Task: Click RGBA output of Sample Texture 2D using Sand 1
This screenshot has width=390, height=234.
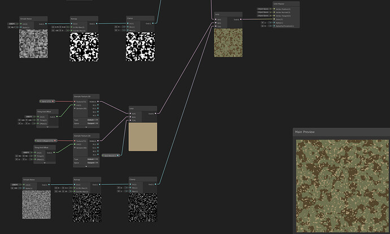Action: click(98, 102)
